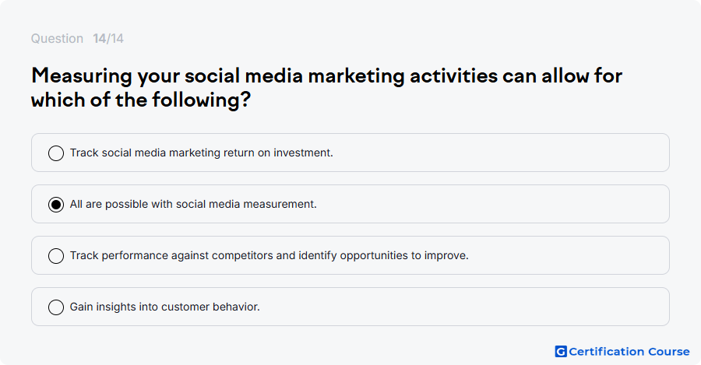
Task: Click 'All are possible with social media' text
Action: (193, 204)
